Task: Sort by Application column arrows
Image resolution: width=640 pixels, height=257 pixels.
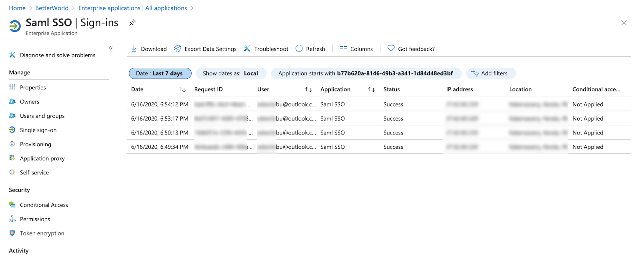Action: point(372,89)
